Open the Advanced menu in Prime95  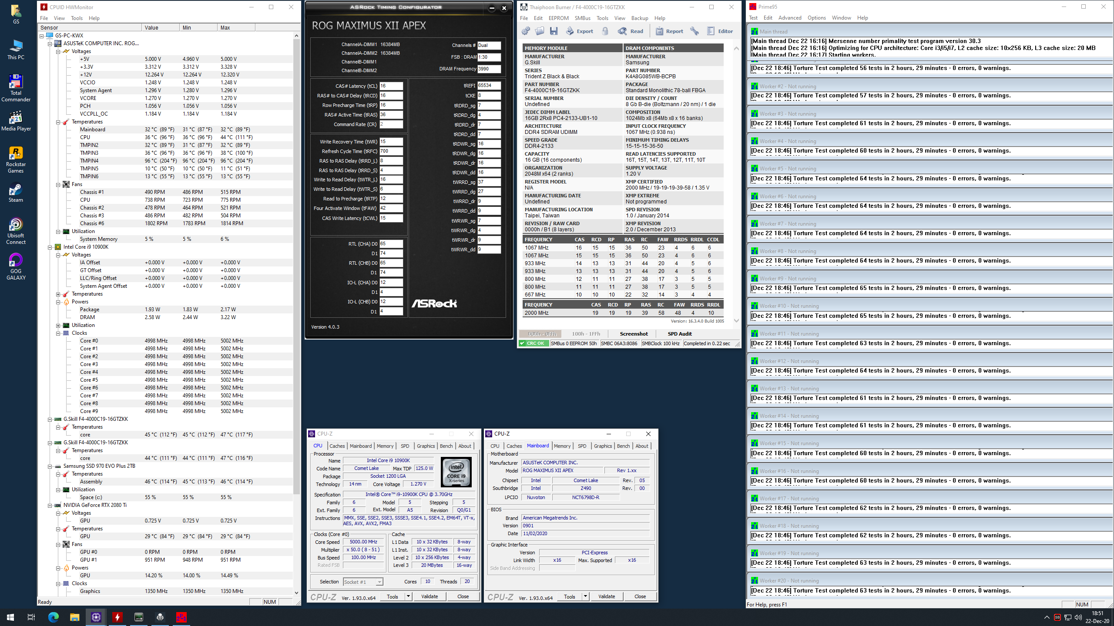click(789, 18)
